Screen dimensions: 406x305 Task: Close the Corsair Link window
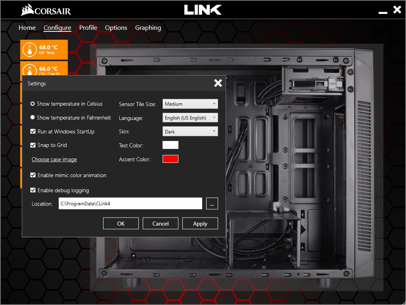397,10
